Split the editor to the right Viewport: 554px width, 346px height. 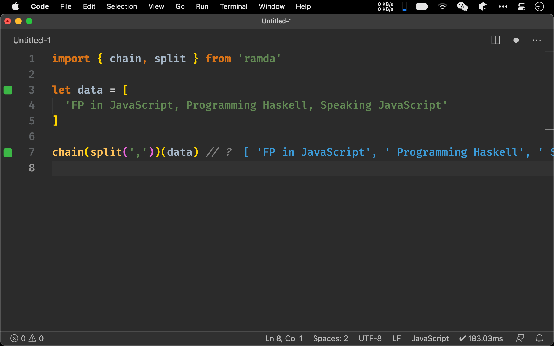[x=496, y=40]
